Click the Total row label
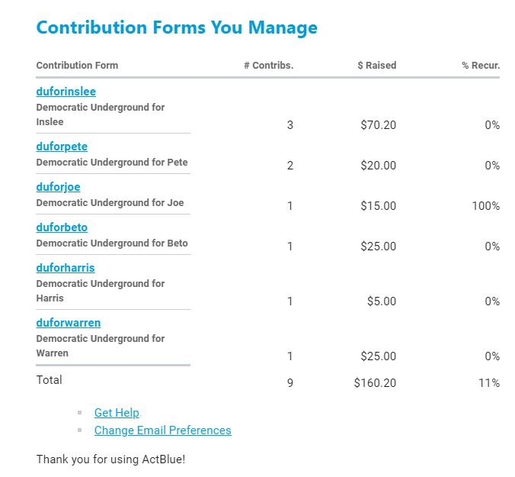Image resolution: width=515 pixels, height=477 pixels. (50, 380)
